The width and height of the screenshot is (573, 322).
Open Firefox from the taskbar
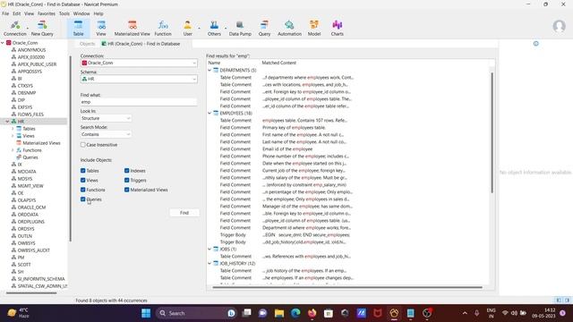[x=312, y=313]
